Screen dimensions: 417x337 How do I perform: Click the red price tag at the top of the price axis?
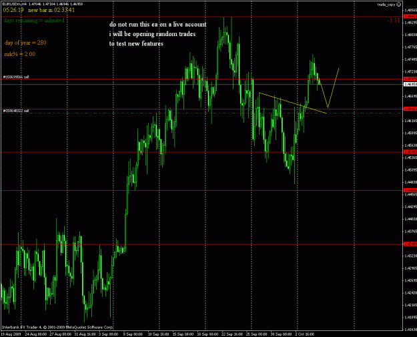coord(410,17)
